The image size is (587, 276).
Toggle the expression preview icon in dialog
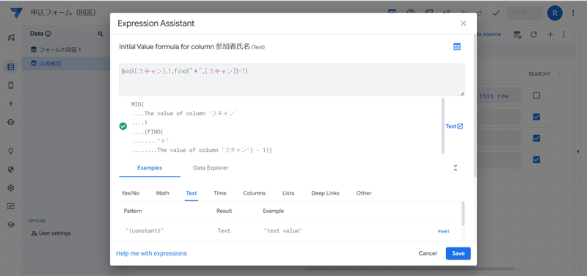[456, 47]
